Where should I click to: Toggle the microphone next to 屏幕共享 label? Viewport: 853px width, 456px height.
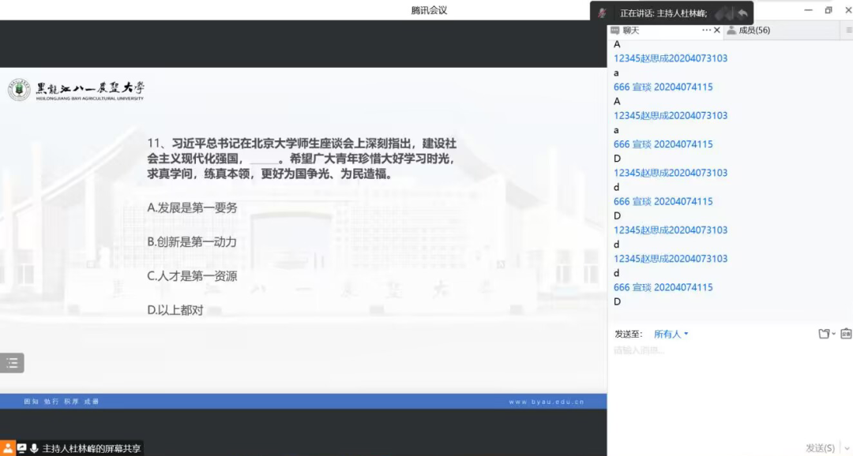coord(34,447)
